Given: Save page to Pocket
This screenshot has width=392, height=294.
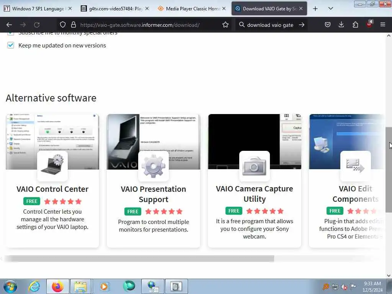Looking at the screenshot, I should point(328,24).
